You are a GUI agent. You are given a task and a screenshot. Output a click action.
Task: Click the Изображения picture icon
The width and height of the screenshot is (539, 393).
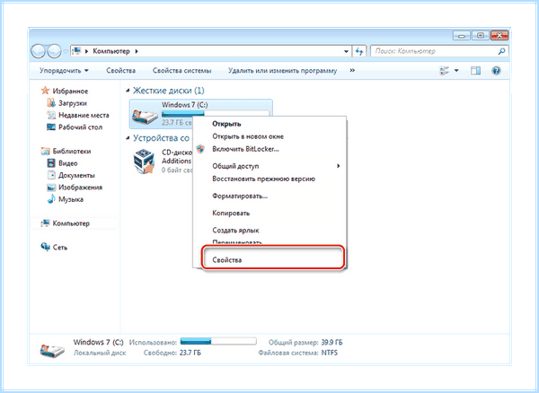pyautogui.click(x=51, y=187)
